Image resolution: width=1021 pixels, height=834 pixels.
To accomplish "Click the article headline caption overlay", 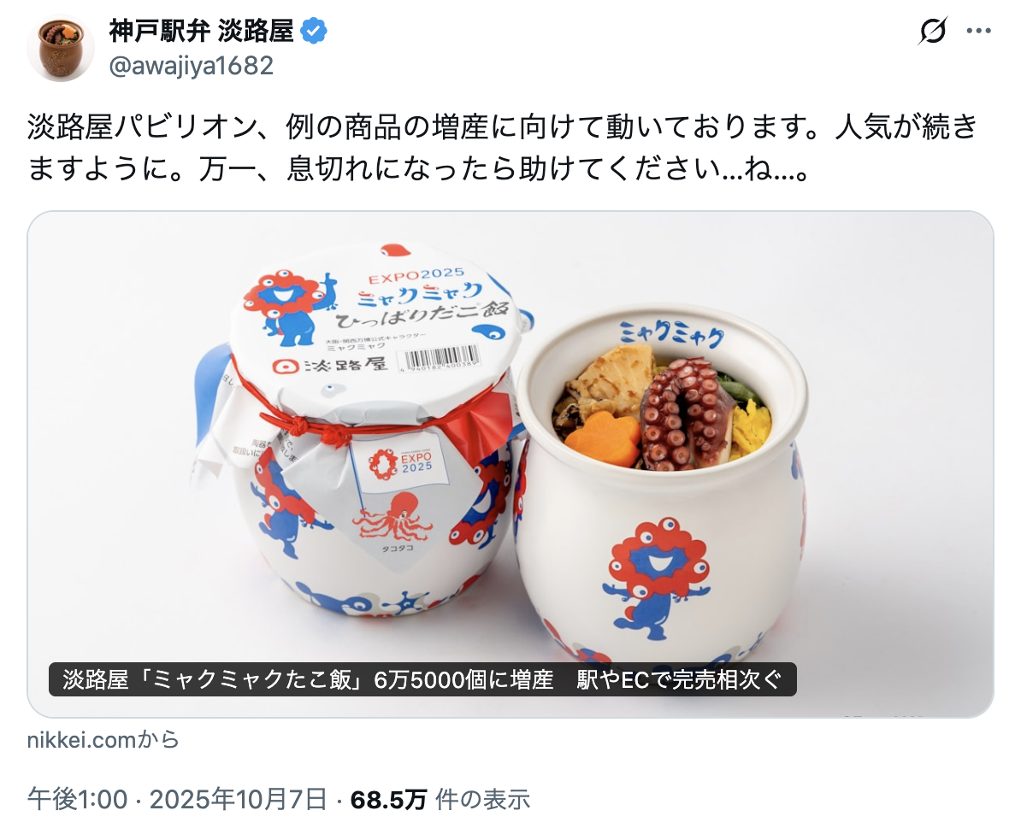I will [x=422, y=680].
